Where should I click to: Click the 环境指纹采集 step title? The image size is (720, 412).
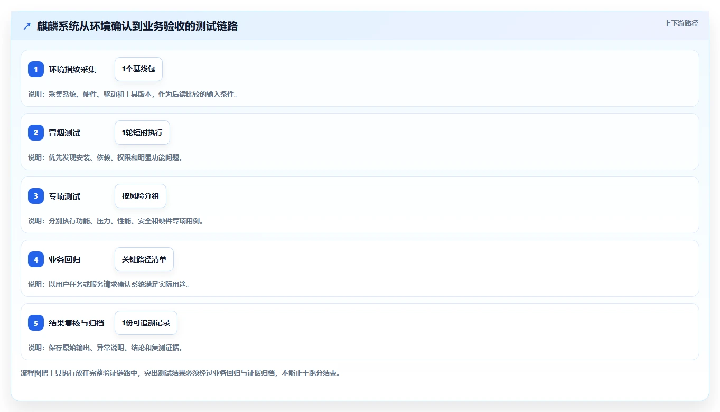(x=72, y=69)
